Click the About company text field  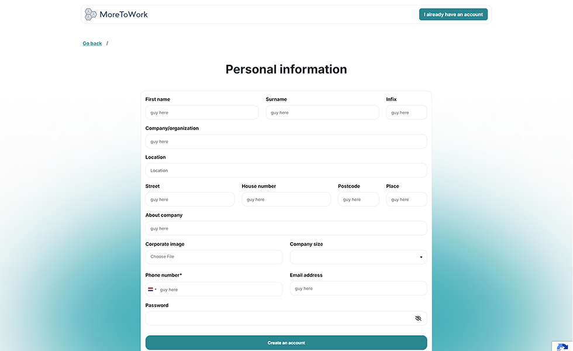[x=286, y=228]
